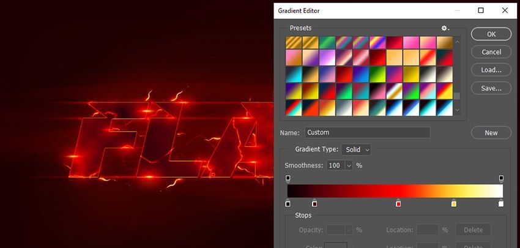
Task: Choose the red-to-cream preset in bottom row
Action: pyautogui.click(x=361, y=108)
